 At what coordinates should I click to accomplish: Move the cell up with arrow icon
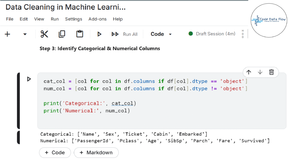coord(249,72)
